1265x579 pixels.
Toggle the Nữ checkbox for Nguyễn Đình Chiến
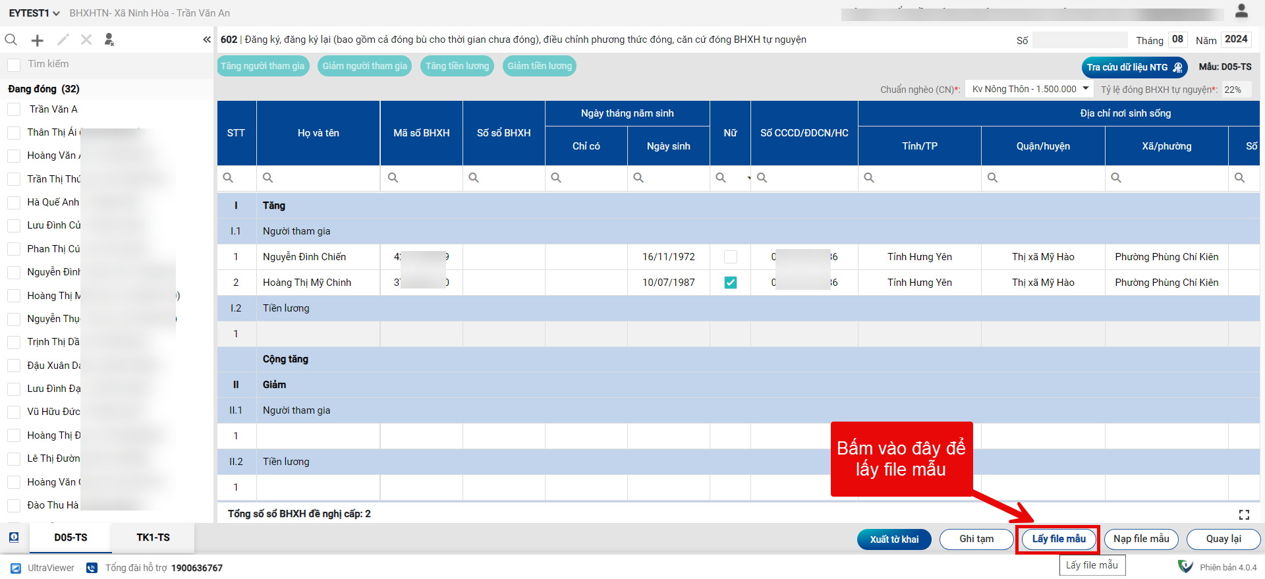pyautogui.click(x=730, y=257)
